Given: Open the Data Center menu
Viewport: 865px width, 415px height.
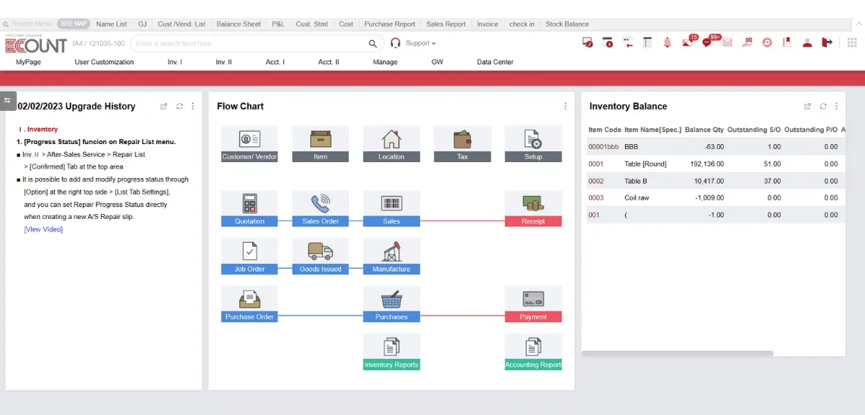Looking at the screenshot, I should pos(495,62).
